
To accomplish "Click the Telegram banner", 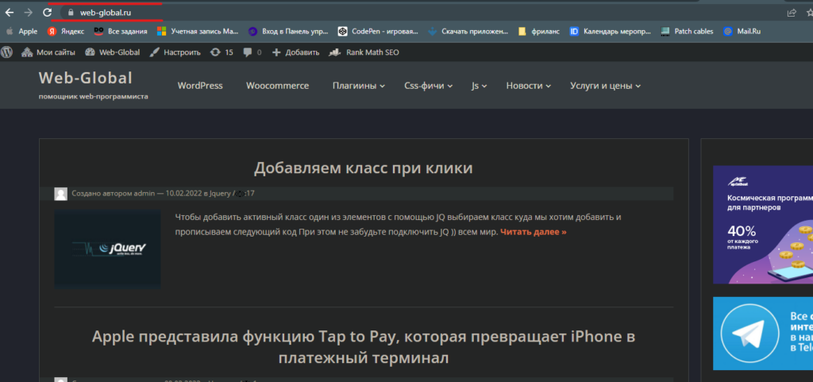I will [763, 334].
